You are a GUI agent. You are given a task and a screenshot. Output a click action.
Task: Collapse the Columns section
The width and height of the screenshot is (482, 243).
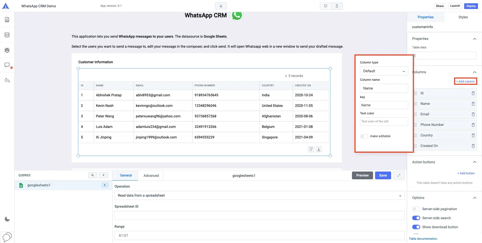pyautogui.click(x=475, y=72)
